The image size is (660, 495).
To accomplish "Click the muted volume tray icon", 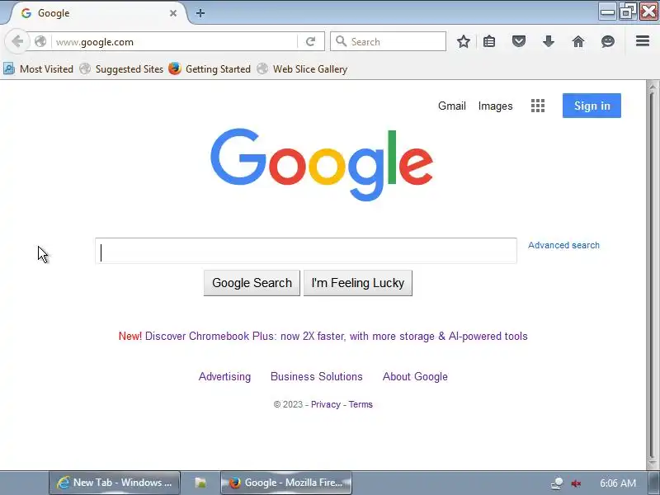I will [x=576, y=483].
